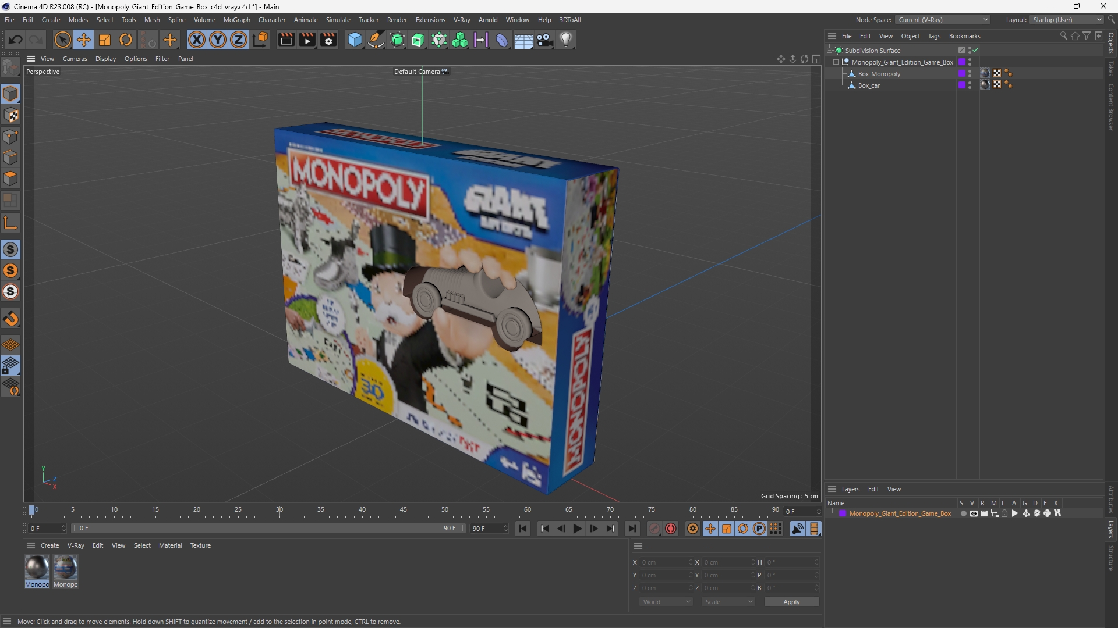Toggle Z axis lock
The image size is (1118, 628).
click(238, 40)
